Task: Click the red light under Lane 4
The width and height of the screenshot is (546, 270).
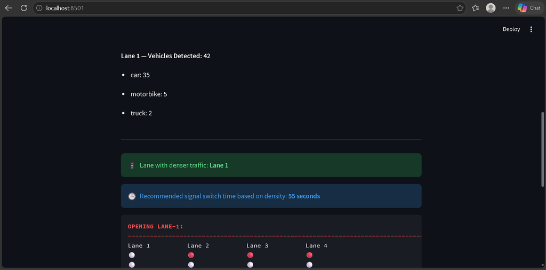Action: point(309,255)
